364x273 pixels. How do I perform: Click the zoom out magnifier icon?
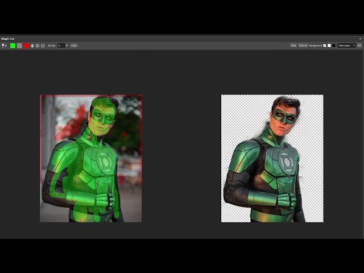(x=43, y=45)
